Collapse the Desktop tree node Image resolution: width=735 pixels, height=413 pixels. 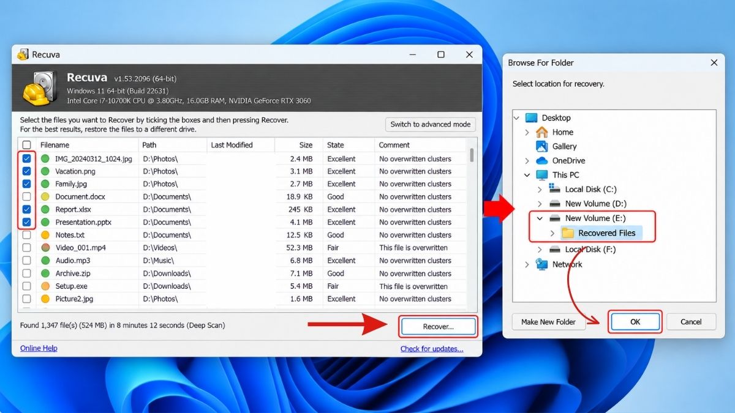pyautogui.click(x=518, y=118)
